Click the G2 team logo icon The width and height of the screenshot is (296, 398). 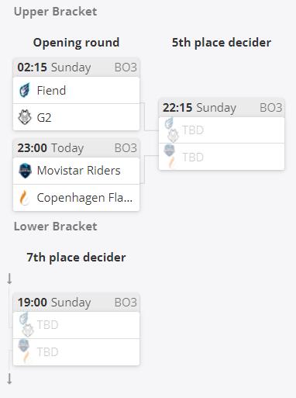point(25,117)
